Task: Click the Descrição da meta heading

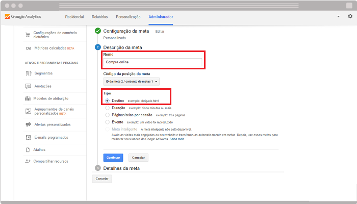Action: [122, 47]
